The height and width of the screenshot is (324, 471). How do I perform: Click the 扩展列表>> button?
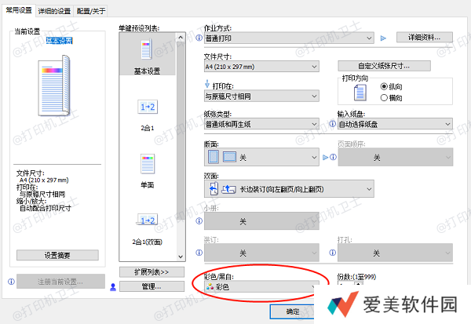[152, 272]
